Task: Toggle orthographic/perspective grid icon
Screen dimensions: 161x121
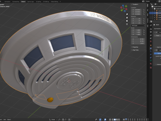Action: [x=127, y=24]
